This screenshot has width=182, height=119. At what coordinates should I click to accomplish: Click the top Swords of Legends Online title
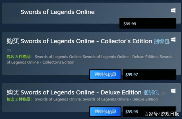click(x=57, y=12)
